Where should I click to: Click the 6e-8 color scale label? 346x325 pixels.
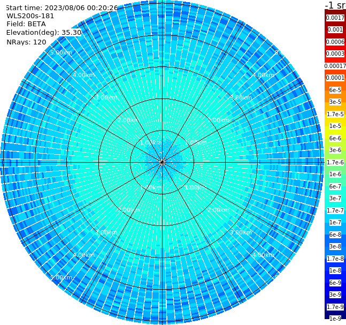[x=335, y=235]
